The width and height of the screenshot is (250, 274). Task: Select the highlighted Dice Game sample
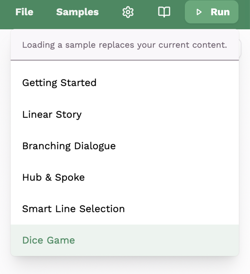[x=49, y=240]
